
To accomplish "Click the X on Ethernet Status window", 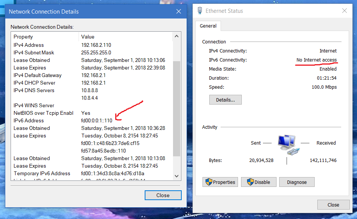I will pos(345,11).
